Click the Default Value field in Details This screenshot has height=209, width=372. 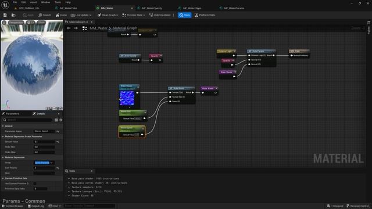pyautogui.click(x=44, y=142)
